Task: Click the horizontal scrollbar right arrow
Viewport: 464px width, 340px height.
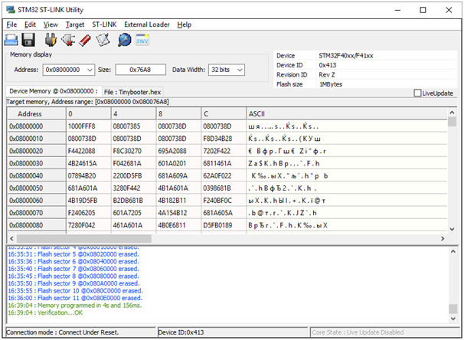Action: coord(443,238)
